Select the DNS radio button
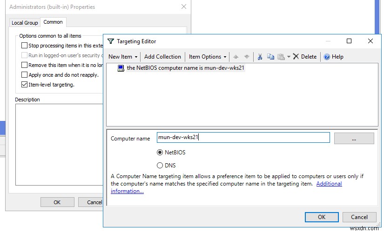Viewport: 384px width, 233px height. click(x=160, y=166)
